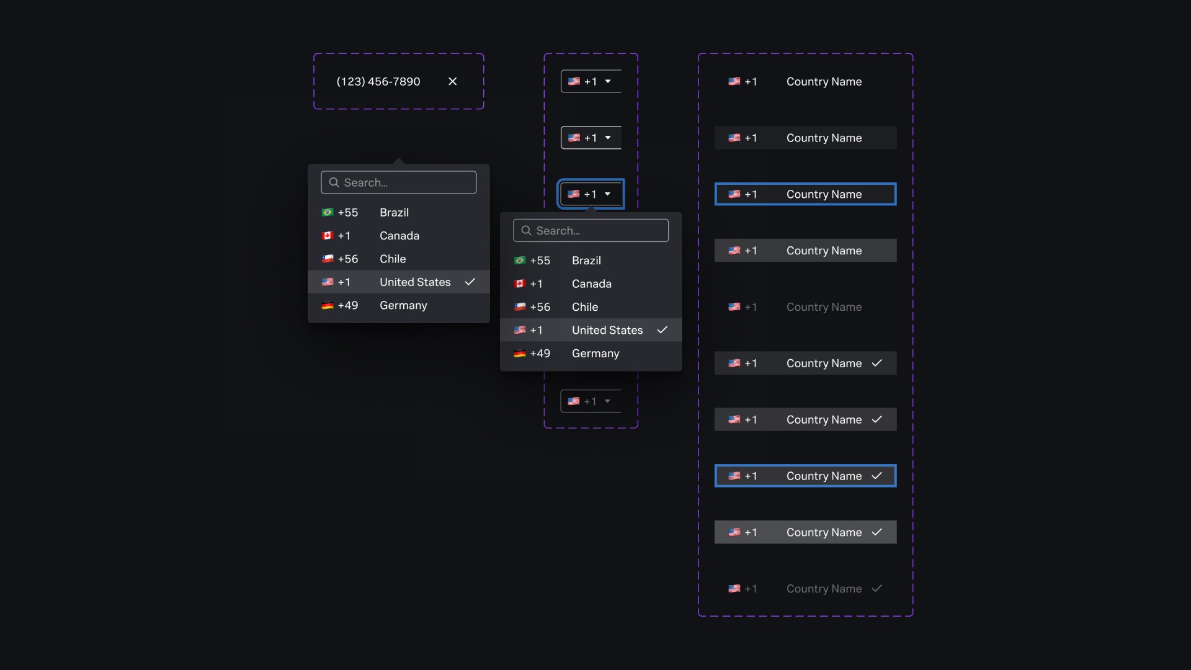Screen dimensions: 1191x670
Task: Toggle checkmark on United States in left list
Action: [x=470, y=282]
